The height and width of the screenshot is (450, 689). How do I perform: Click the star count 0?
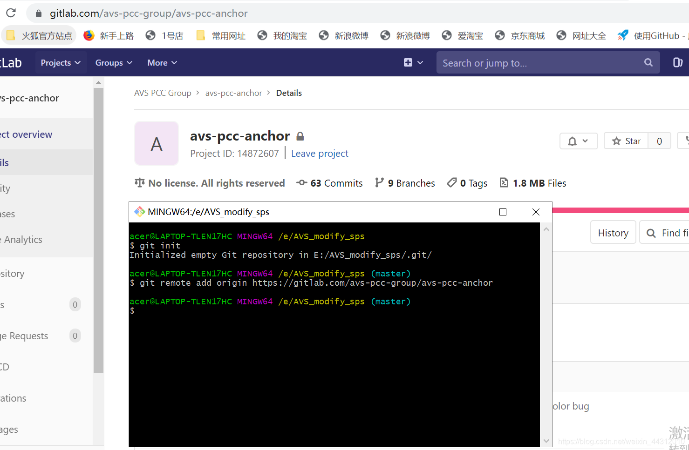click(659, 141)
